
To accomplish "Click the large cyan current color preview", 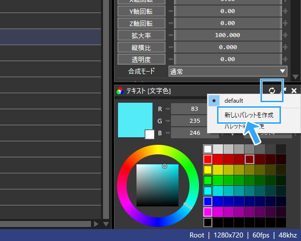I will (135, 120).
